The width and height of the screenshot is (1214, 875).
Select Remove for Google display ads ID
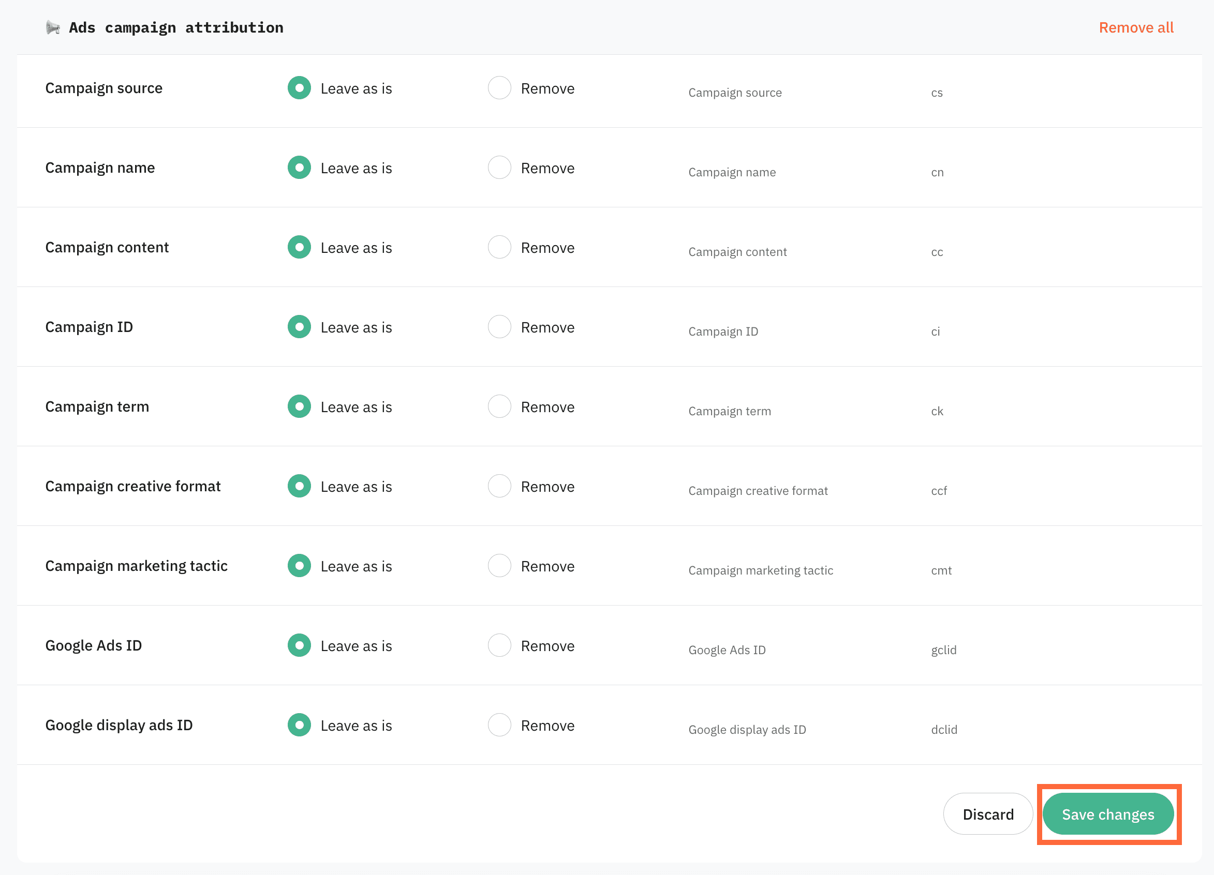499,725
